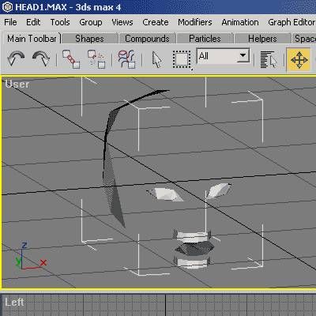Select the Select and Link tool

coord(71,59)
